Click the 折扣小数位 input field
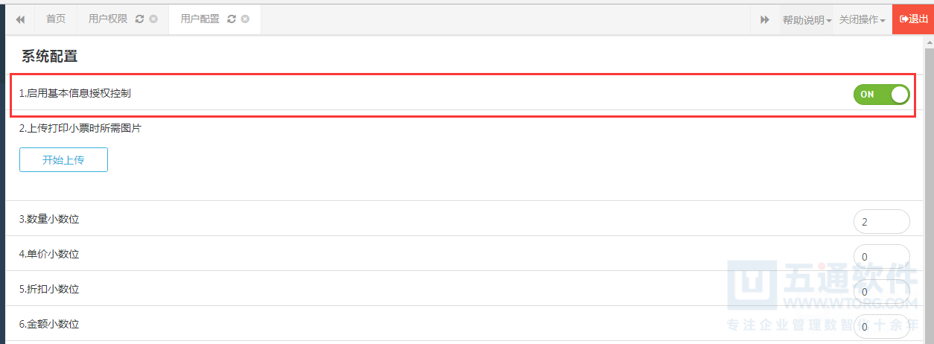Viewport: 934px width, 344px height. point(882,292)
